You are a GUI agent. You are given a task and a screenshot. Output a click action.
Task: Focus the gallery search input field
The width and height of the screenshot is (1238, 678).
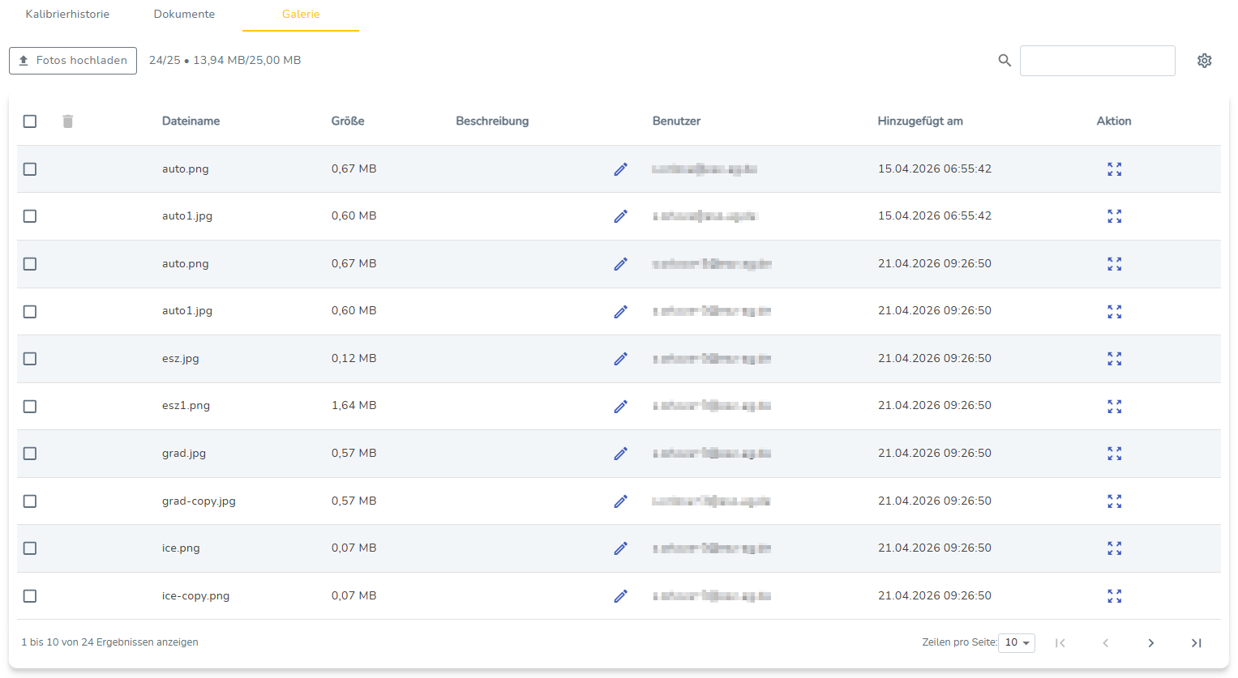coord(1097,61)
